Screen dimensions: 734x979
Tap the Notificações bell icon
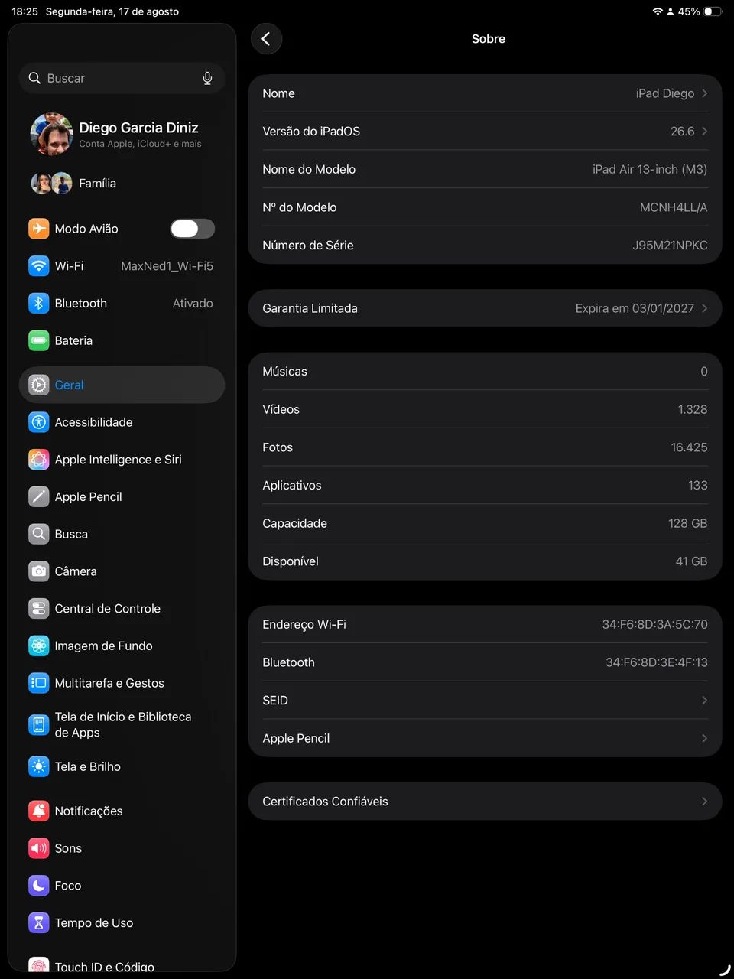pyautogui.click(x=39, y=811)
